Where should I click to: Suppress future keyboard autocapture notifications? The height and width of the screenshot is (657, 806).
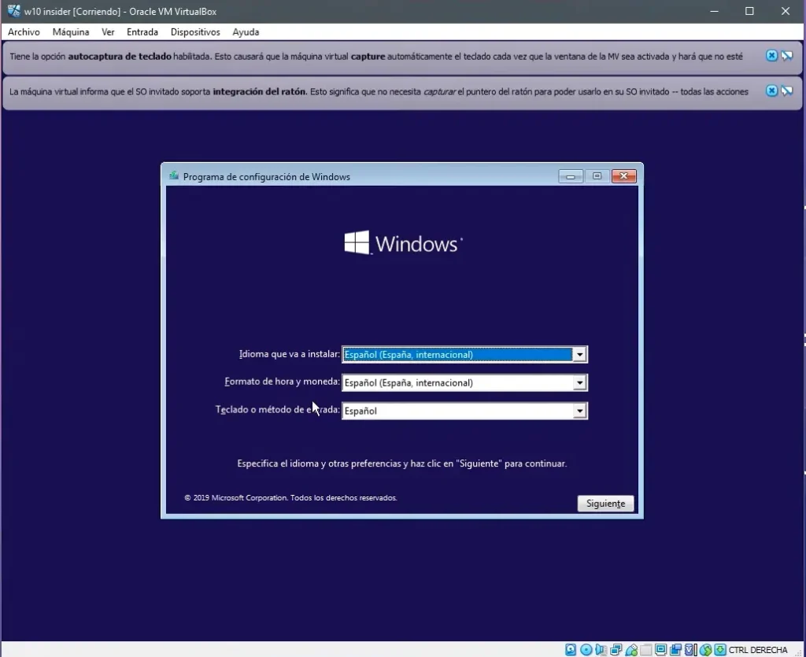tap(787, 56)
